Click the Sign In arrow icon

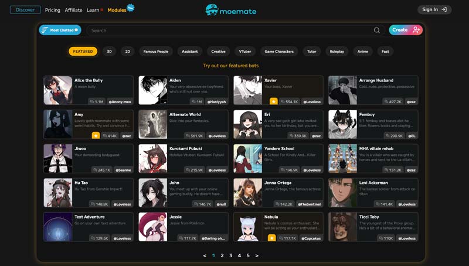click(444, 10)
